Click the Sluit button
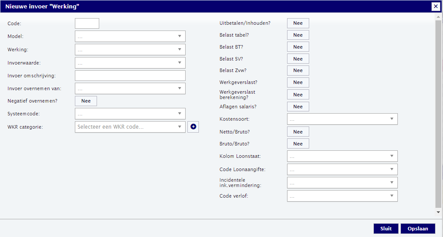Screen dimensions: 443x237 pos(386,229)
